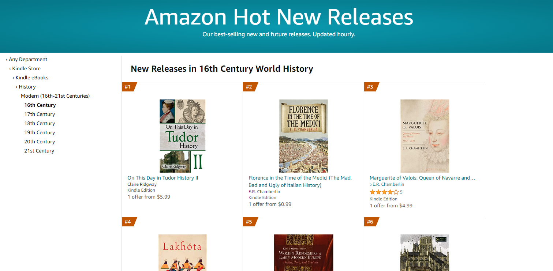Open the Marguerite of Valois book cover
Viewport: 553px width, 271px height.
click(425, 136)
